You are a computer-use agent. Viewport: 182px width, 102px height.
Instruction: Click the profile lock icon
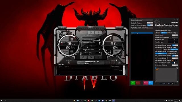pos(117,60)
